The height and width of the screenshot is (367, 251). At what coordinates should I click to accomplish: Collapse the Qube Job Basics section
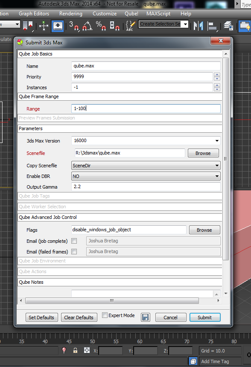click(x=120, y=54)
